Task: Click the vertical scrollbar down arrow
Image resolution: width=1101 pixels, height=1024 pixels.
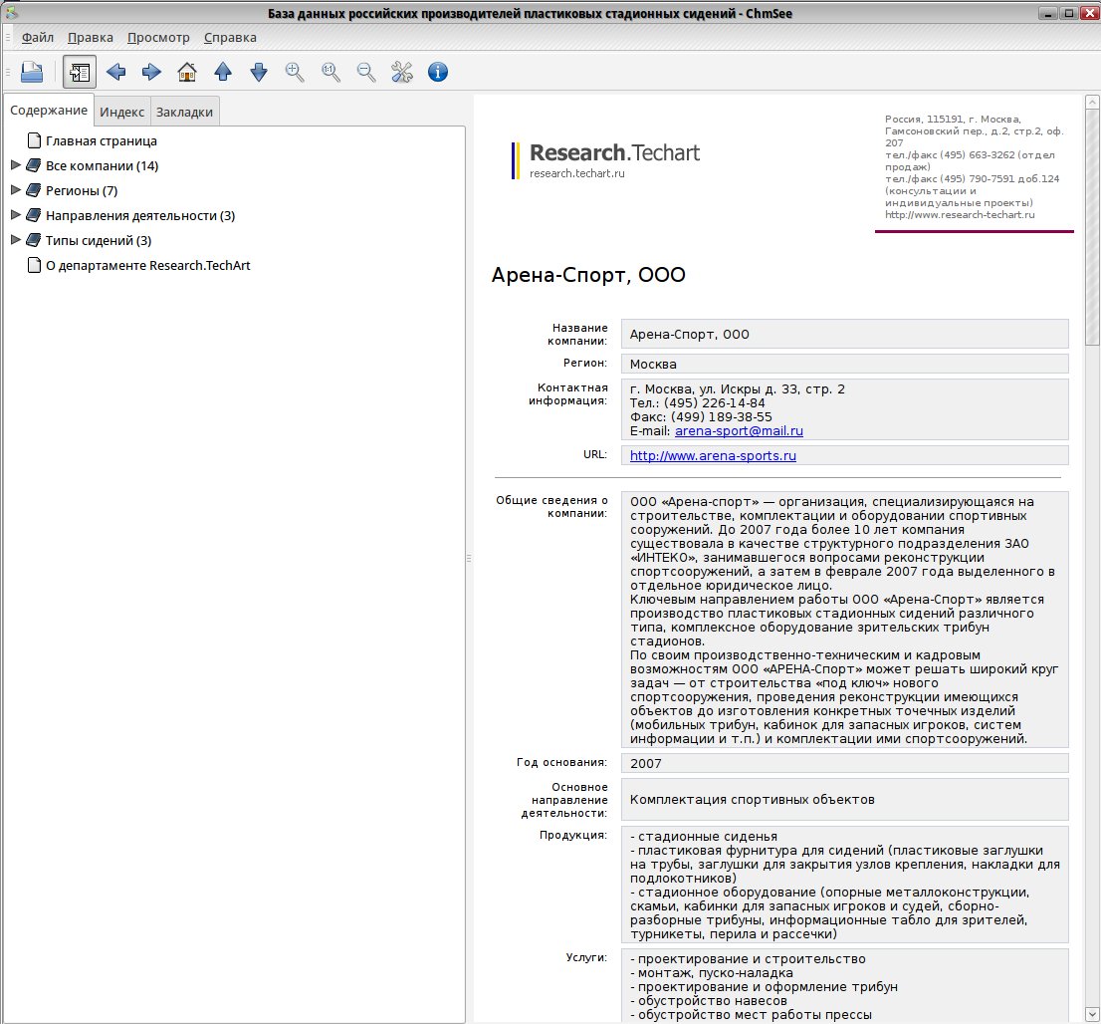Action: pyautogui.click(x=1092, y=1014)
